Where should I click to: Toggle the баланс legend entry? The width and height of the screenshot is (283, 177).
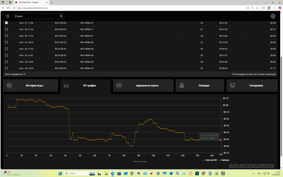tap(224, 160)
